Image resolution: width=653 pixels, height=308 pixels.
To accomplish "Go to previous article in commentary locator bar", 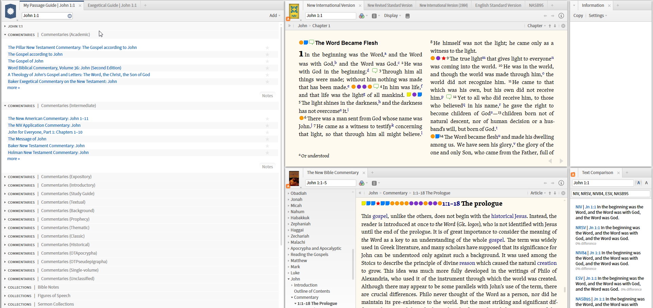I will (x=550, y=193).
